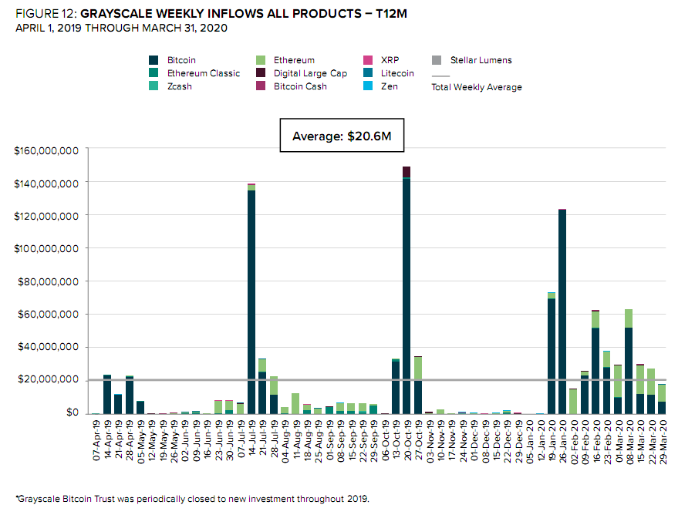Click the tall bar for week 26-Jan-20
The width and height of the screenshot is (695, 515).
pyautogui.click(x=562, y=311)
